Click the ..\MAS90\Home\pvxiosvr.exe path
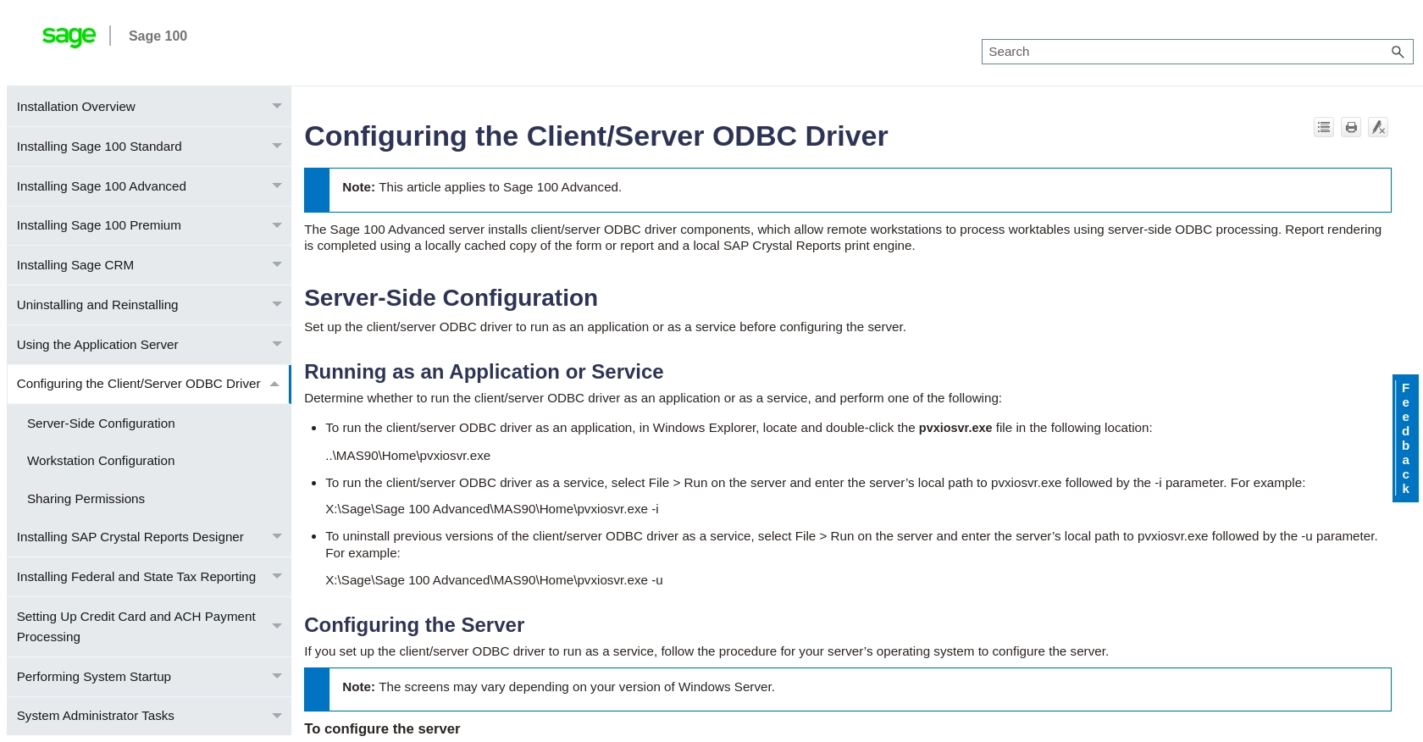Screen dimensions: 1423x742 408,456
